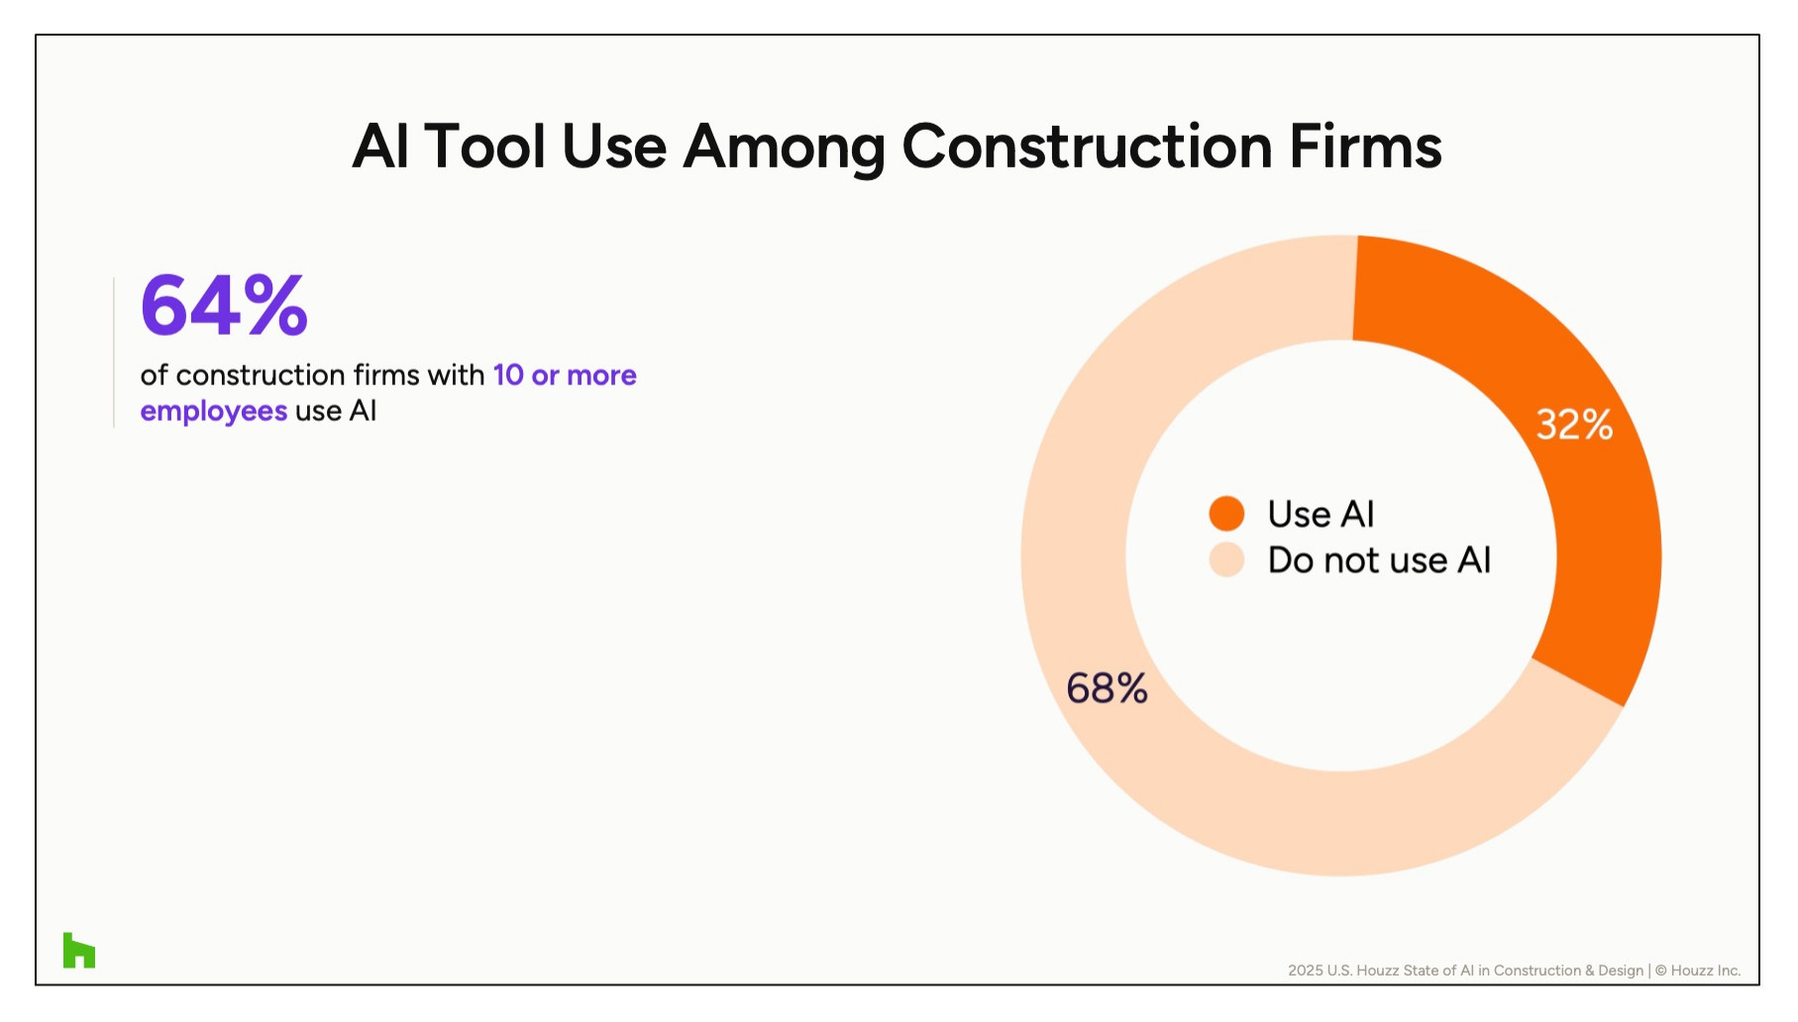
Task: Click the word Construction in the title
Action: point(1087,147)
